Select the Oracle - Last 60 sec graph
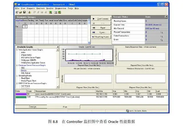 pos(87,56)
